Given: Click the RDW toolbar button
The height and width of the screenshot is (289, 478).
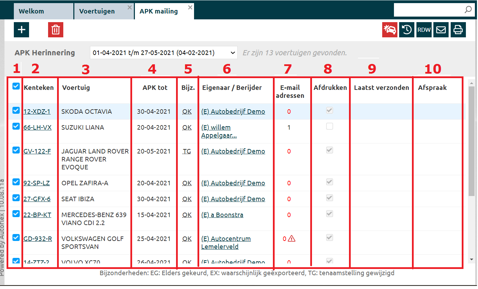Looking at the screenshot, I should (424, 30).
